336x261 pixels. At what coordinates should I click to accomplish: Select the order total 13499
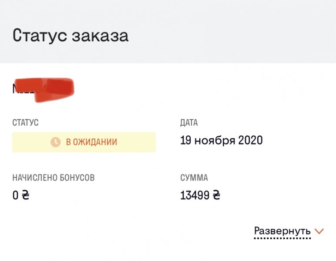[195, 196]
